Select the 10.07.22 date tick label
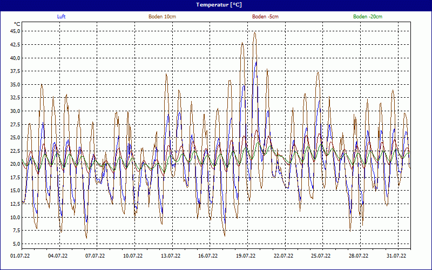 [x=133, y=256]
